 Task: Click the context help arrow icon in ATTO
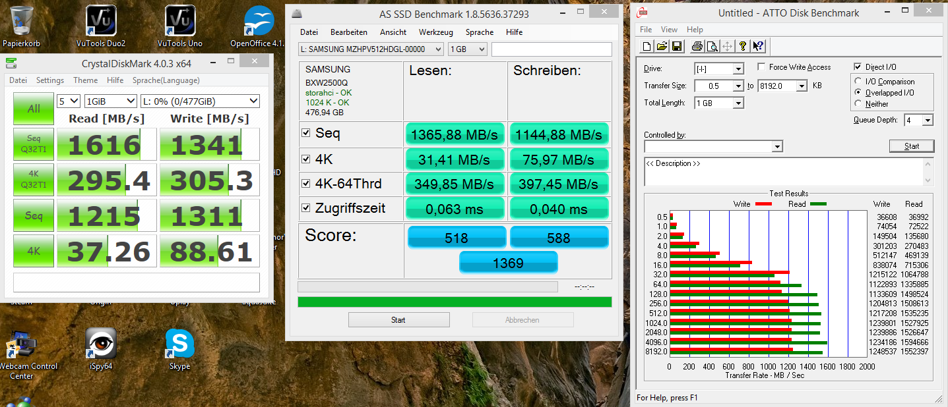click(x=758, y=46)
